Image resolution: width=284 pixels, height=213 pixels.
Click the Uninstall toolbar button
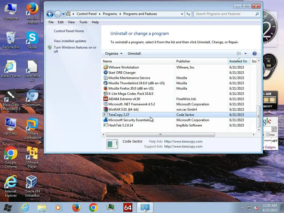click(134, 54)
